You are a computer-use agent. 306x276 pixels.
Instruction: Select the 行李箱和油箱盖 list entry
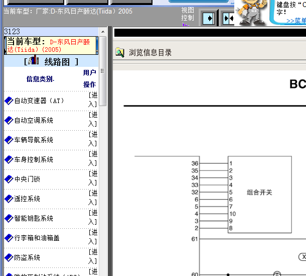tap(37, 238)
